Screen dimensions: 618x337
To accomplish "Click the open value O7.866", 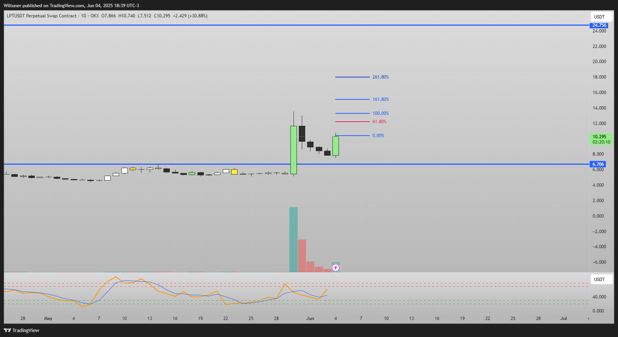I will tap(109, 16).
